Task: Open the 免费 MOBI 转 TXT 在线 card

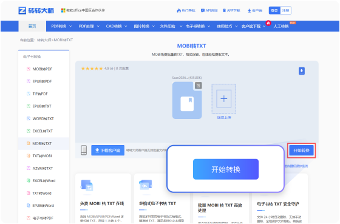Action: (103, 199)
